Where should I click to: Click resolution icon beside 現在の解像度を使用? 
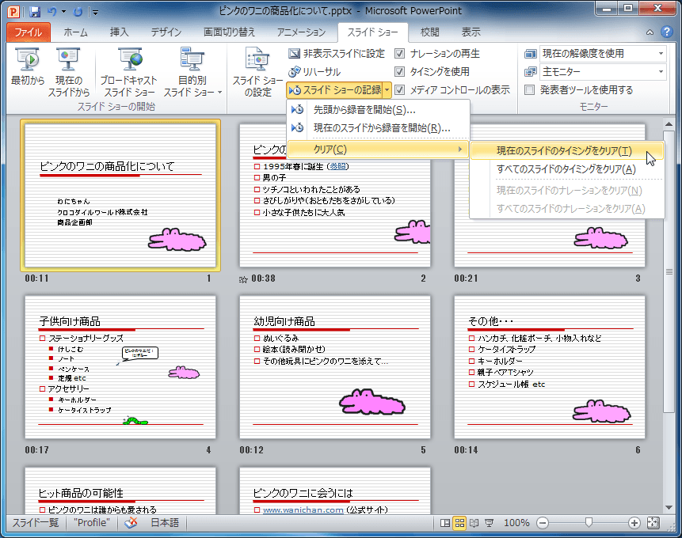pos(530,54)
